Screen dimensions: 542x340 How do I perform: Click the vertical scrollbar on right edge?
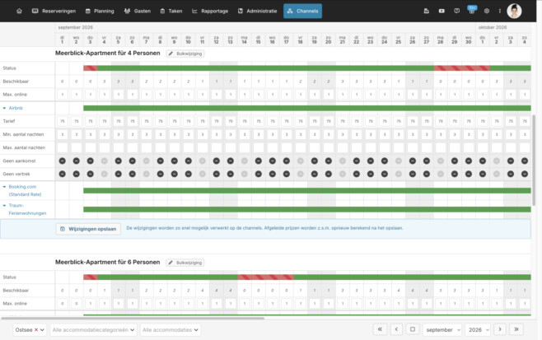[x=534, y=159]
